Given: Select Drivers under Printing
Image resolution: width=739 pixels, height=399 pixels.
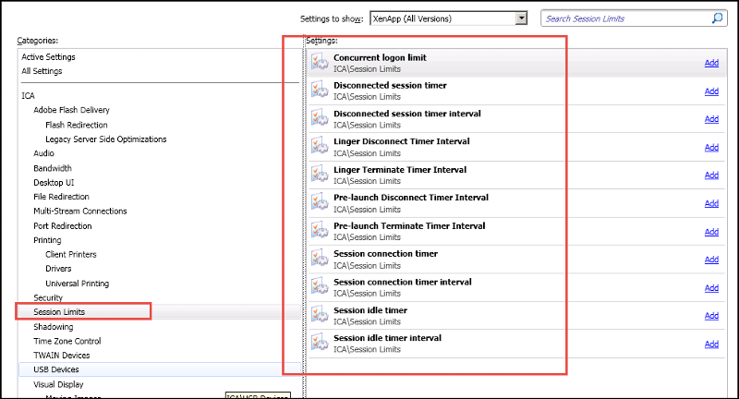Looking at the screenshot, I should [x=58, y=269].
